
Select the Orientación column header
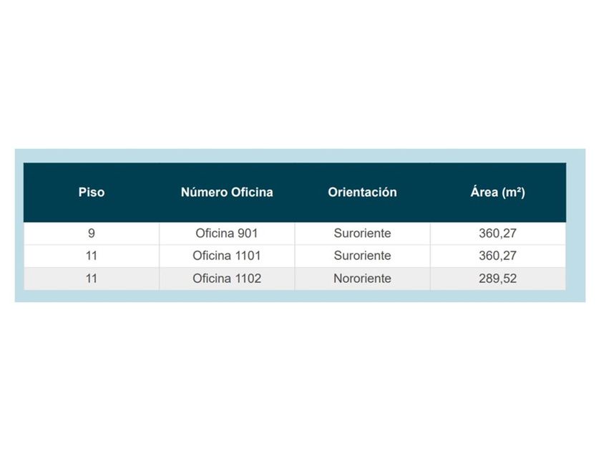click(x=362, y=193)
